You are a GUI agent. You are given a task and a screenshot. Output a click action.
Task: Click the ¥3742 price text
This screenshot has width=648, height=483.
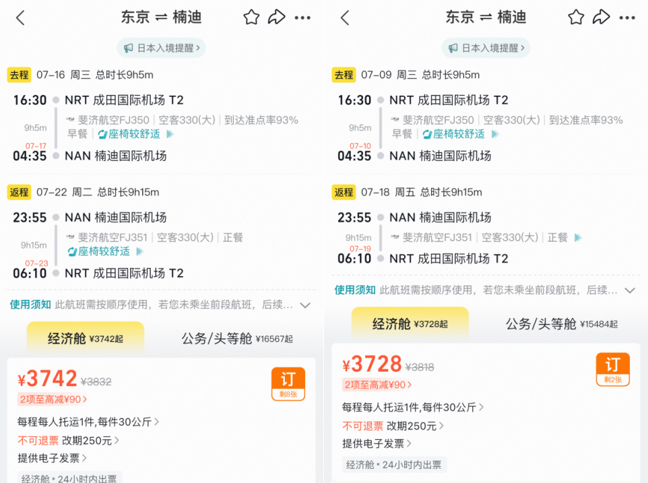(47, 378)
